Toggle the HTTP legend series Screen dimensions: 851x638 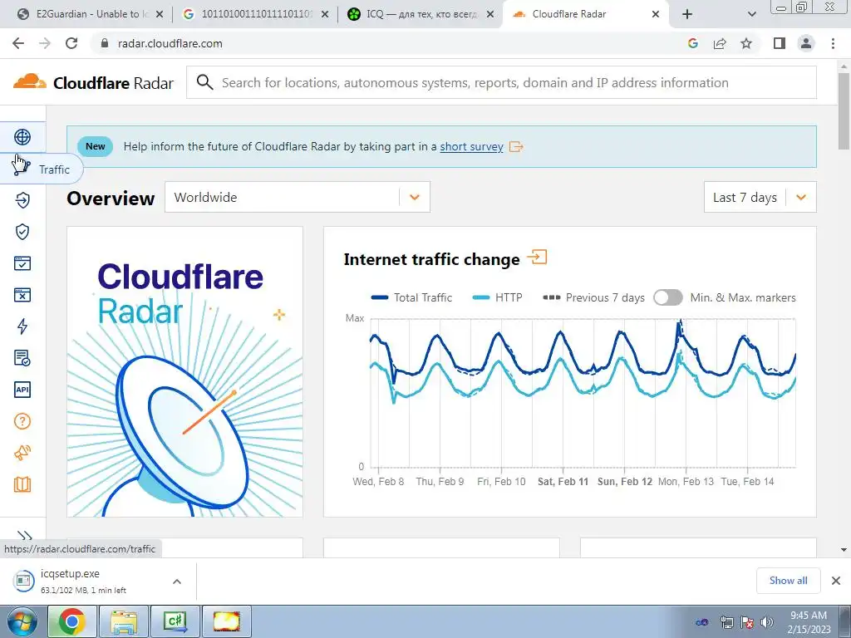(x=497, y=297)
